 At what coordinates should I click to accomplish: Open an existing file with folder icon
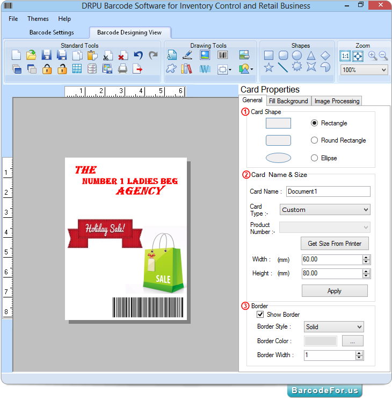pyautogui.click(x=31, y=55)
